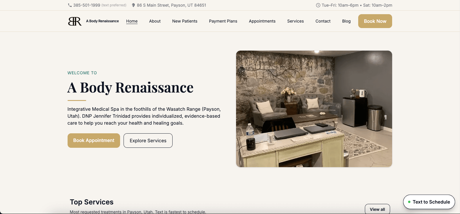The image size is (460, 214).
Task: Click the phone icon in top bar
Action: coord(70,5)
